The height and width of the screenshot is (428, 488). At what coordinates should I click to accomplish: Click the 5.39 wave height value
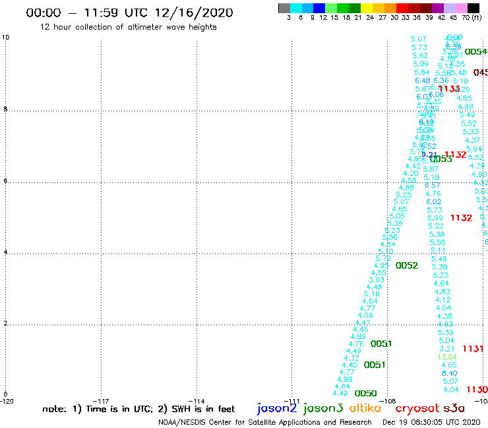coord(446,333)
